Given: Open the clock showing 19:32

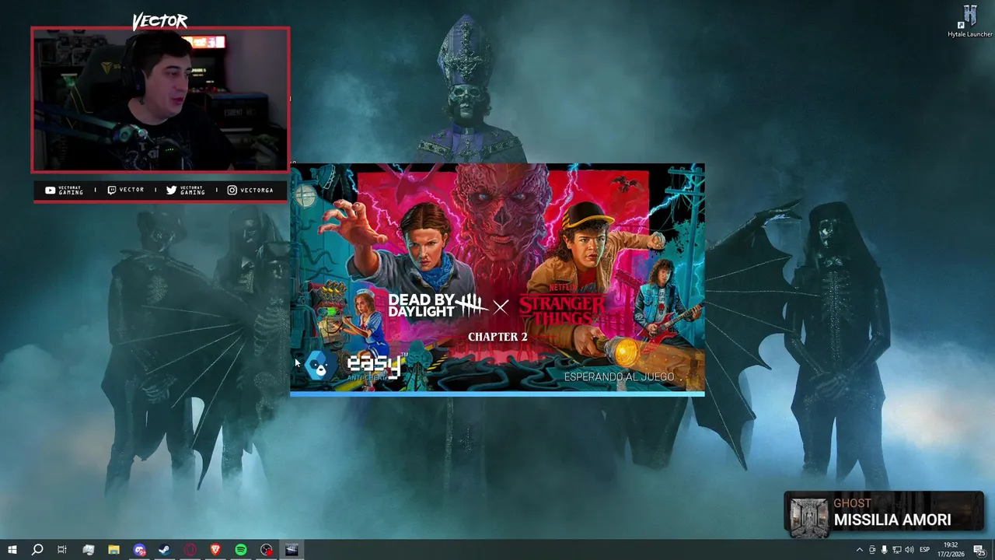Looking at the screenshot, I should point(951,550).
